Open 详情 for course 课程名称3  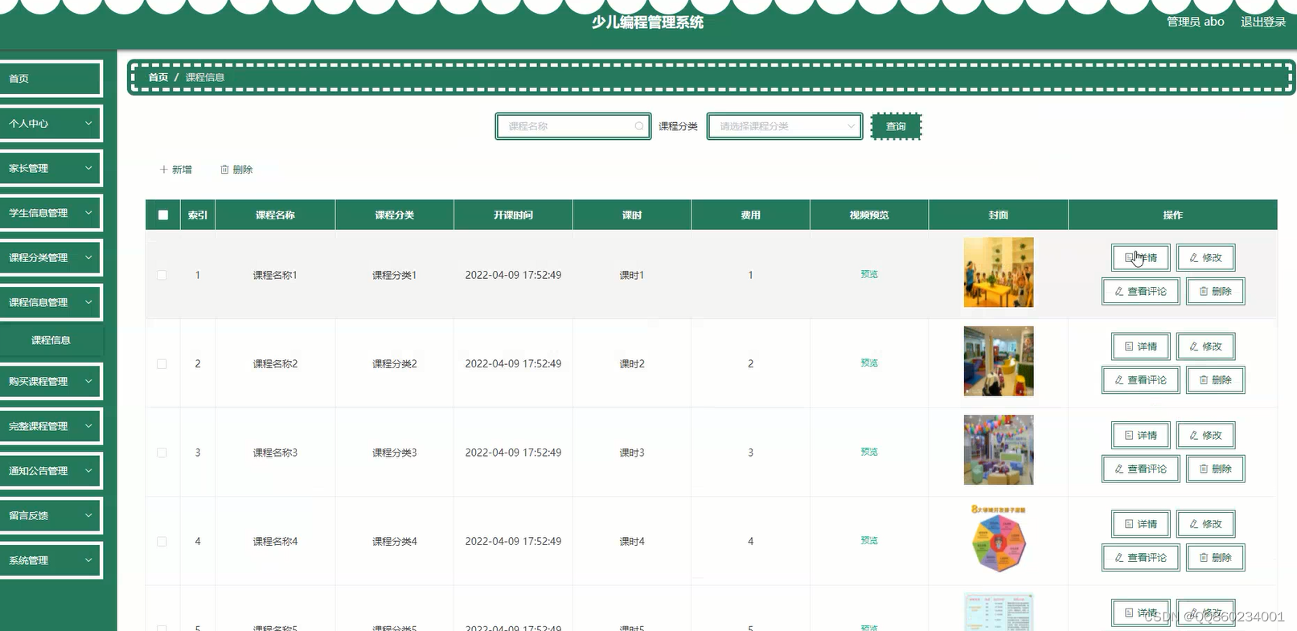coord(1141,436)
